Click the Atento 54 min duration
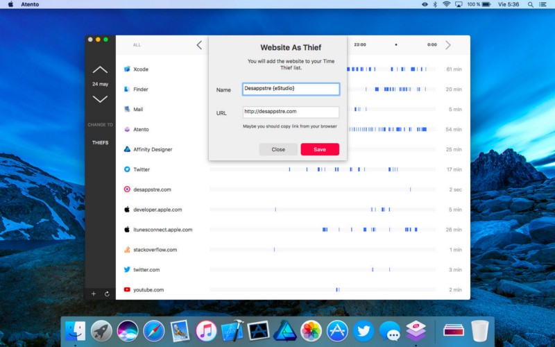Screen dimensions: 555x347 pos(454,130)
